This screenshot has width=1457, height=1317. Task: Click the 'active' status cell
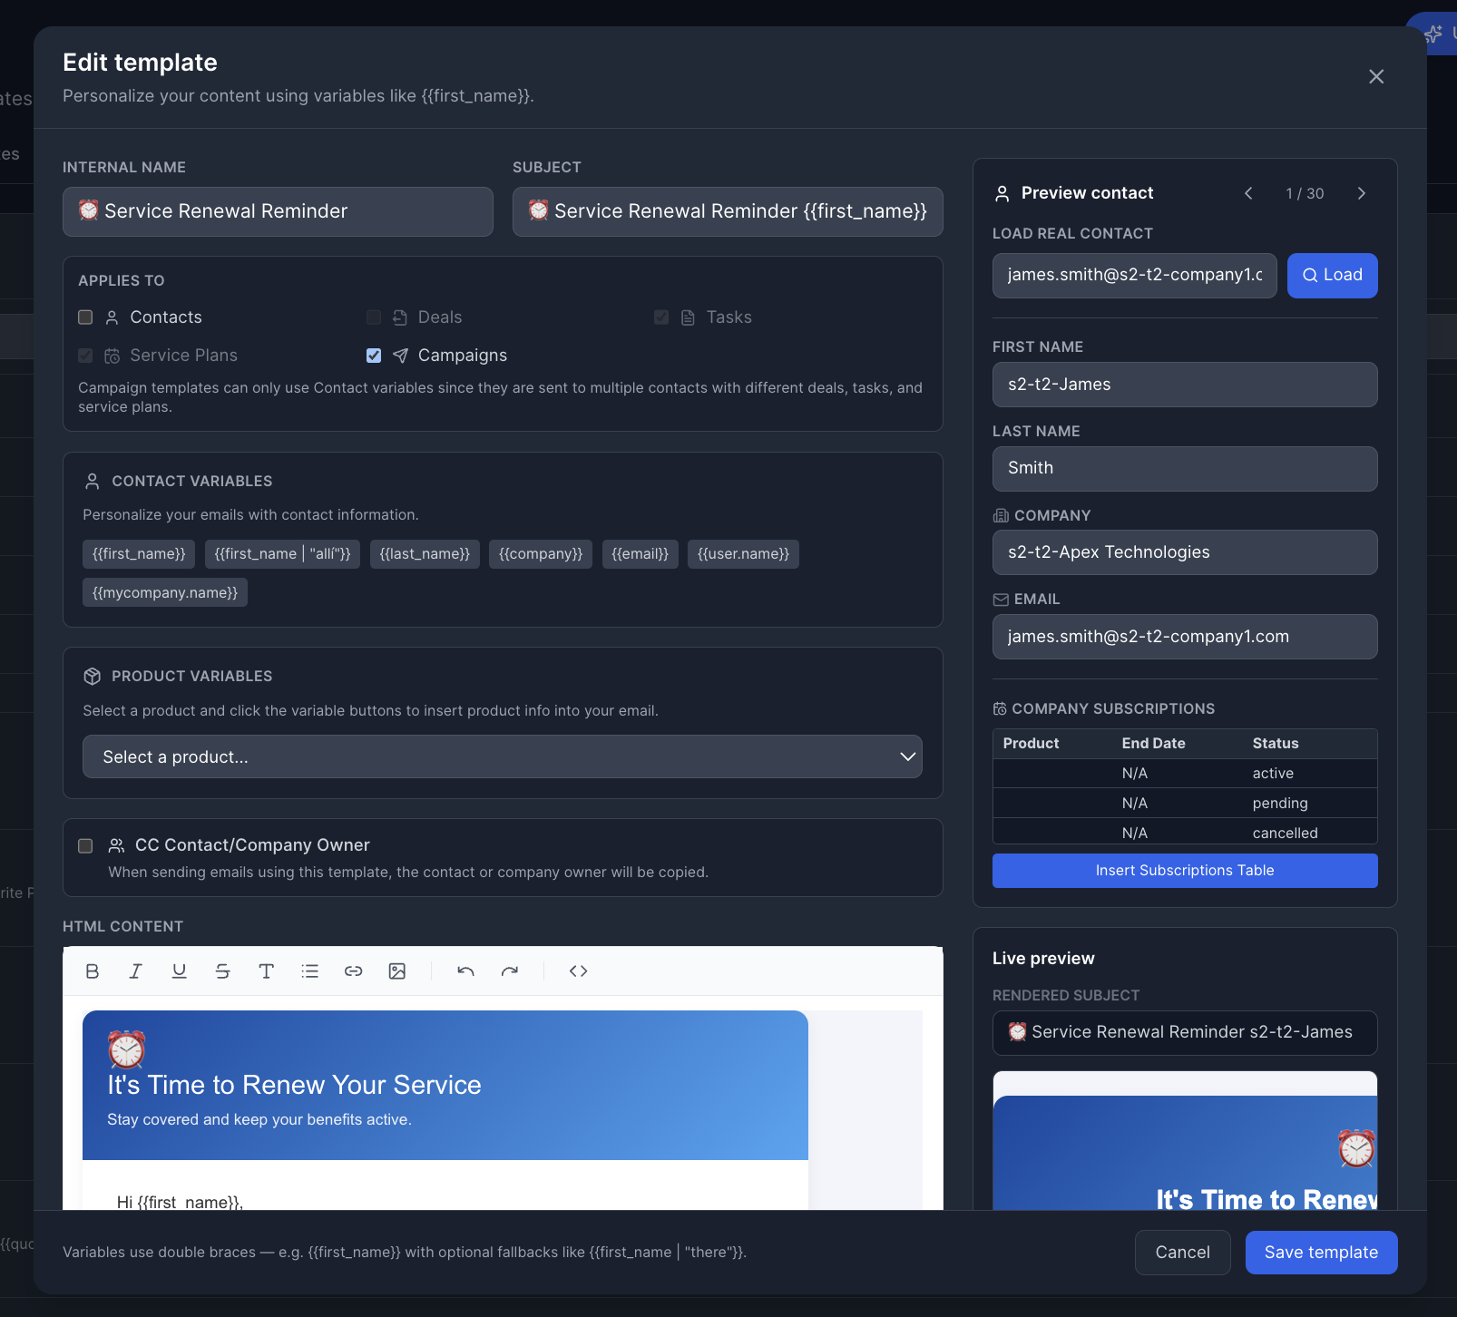coord(1273,774)
